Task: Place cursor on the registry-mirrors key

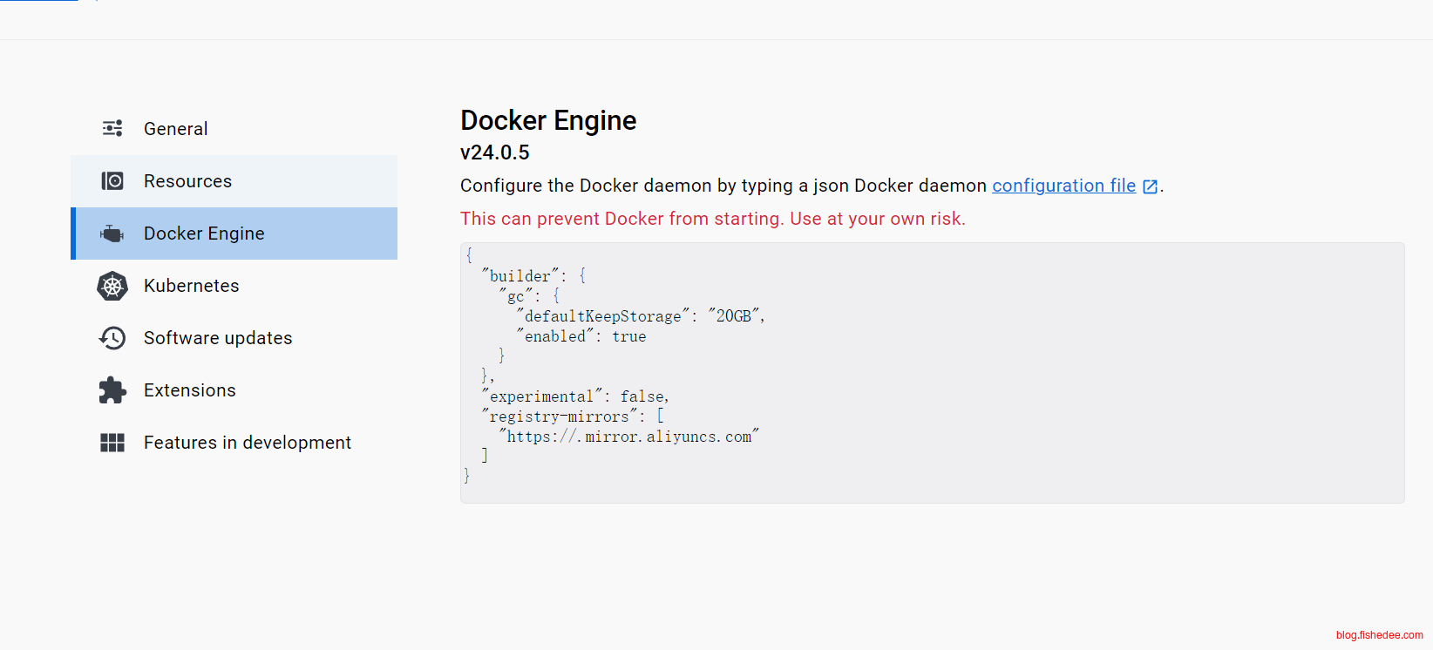Action: 559,416
